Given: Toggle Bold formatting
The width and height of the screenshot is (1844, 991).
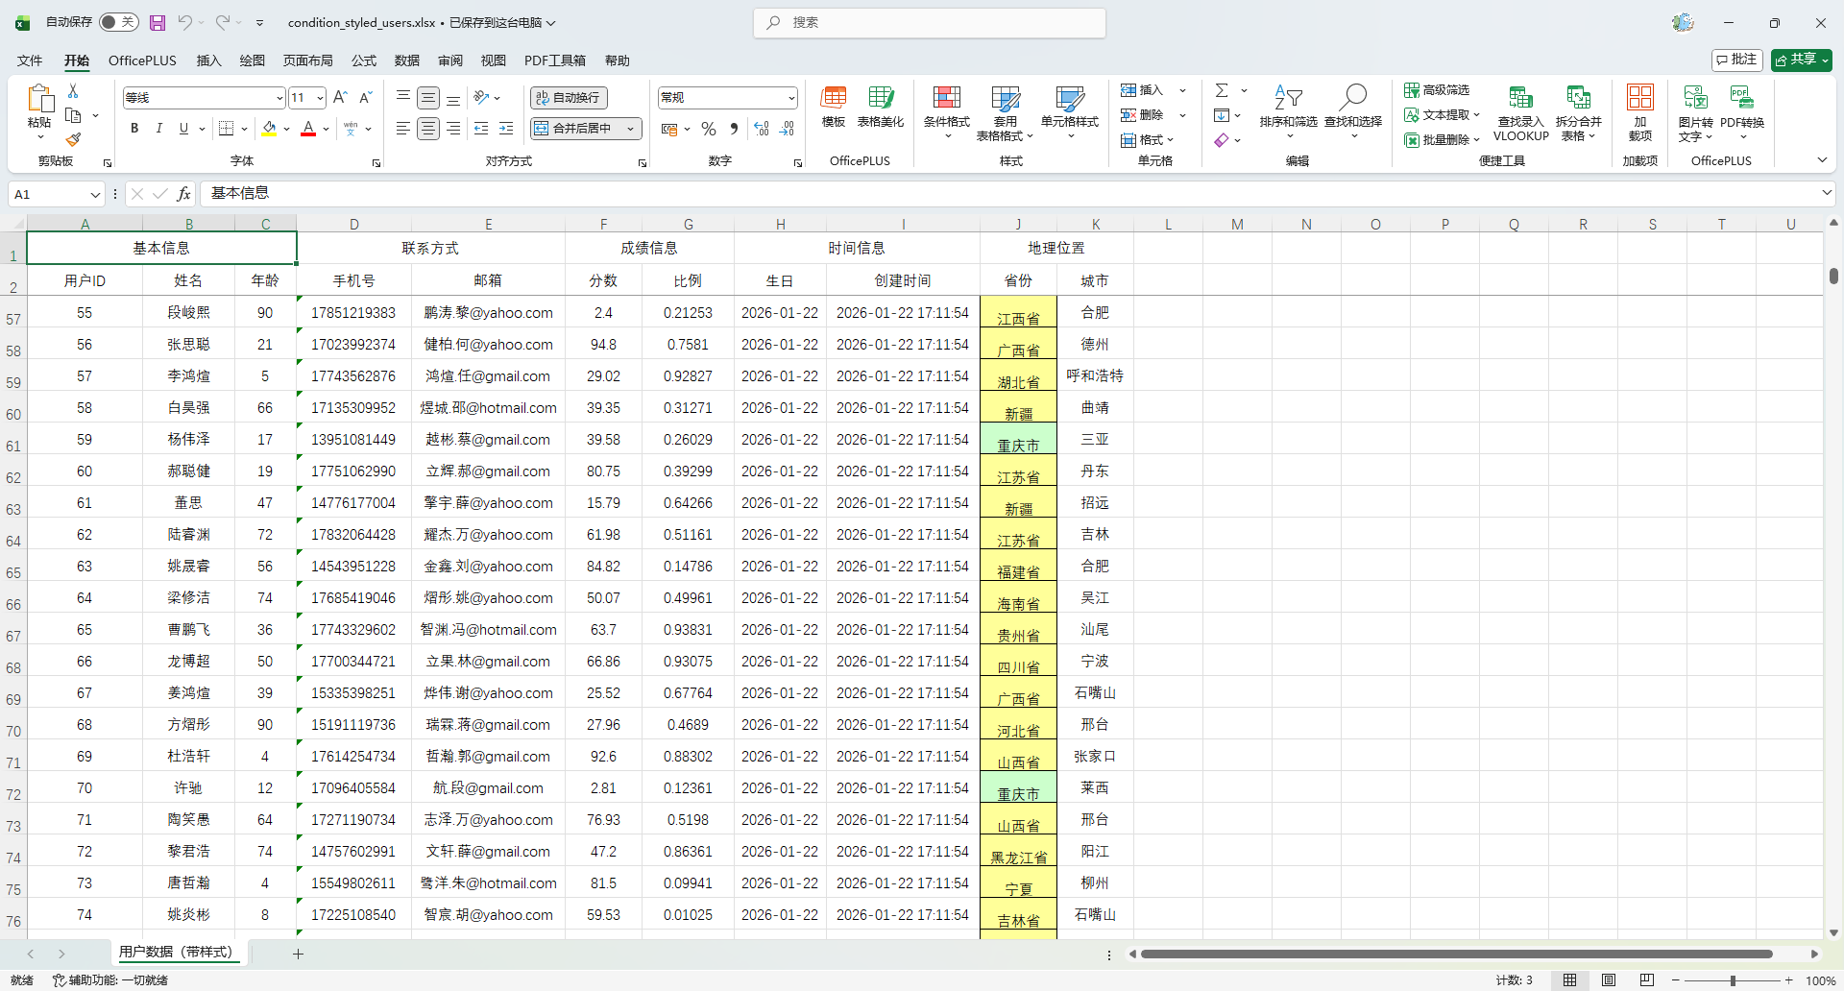Looking at the screenshot, I should pos(134,129).
